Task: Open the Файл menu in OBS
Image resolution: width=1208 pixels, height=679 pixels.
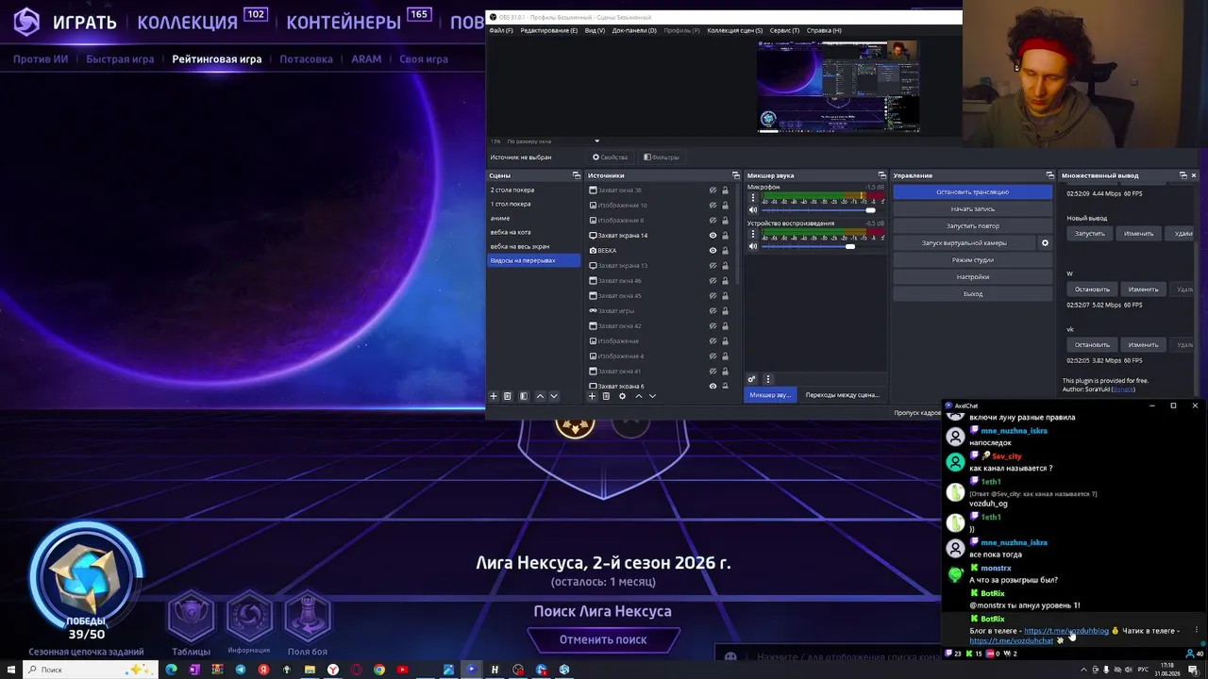Action: 501,30
